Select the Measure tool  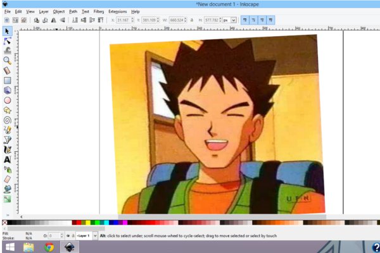[7, 70]
